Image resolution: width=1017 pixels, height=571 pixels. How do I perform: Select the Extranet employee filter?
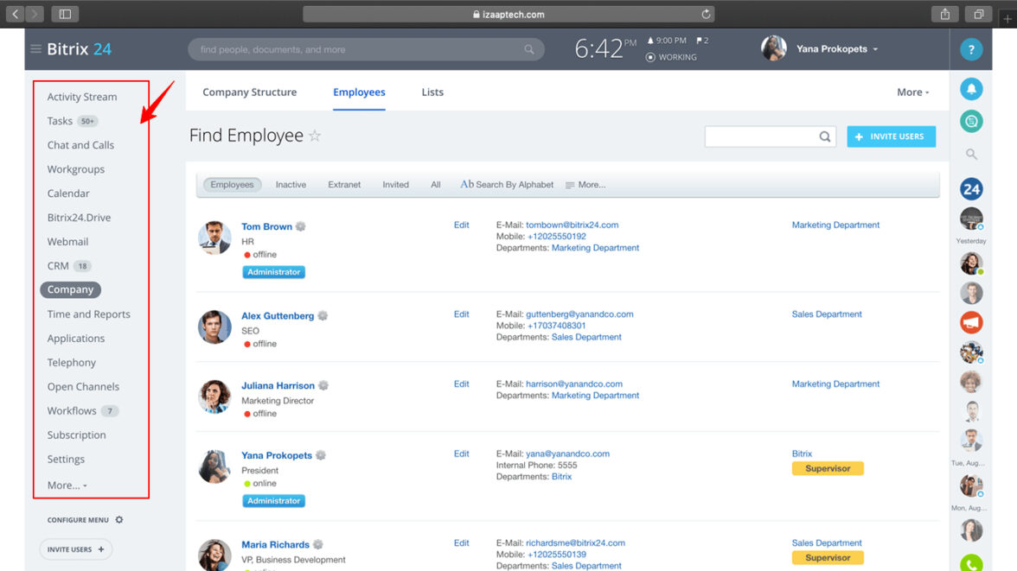point(344,185)
